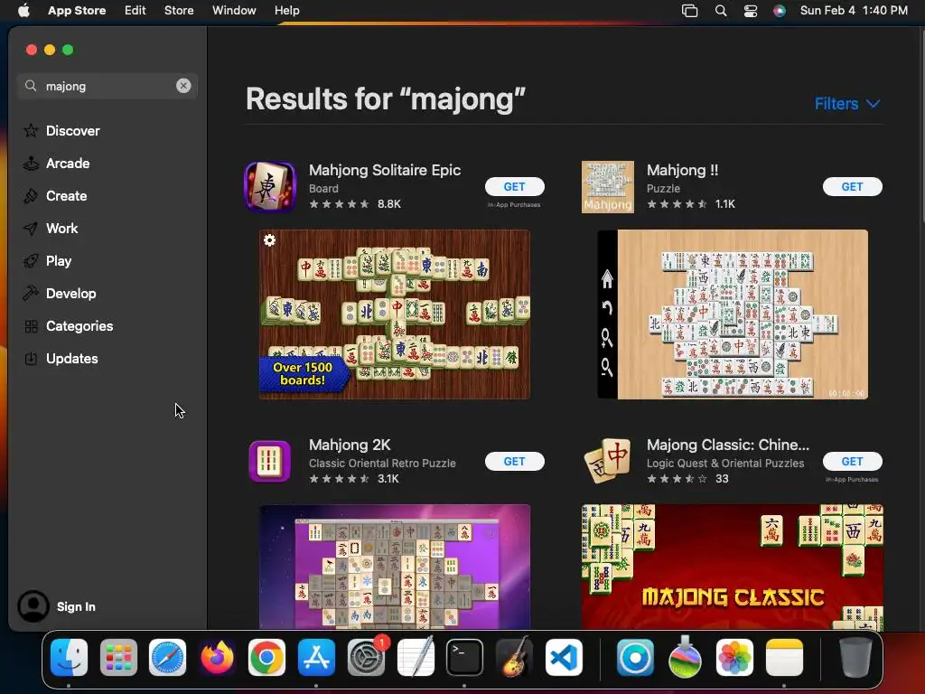
Task: Open System Settings from the Dock
Action: click(366, 658)
